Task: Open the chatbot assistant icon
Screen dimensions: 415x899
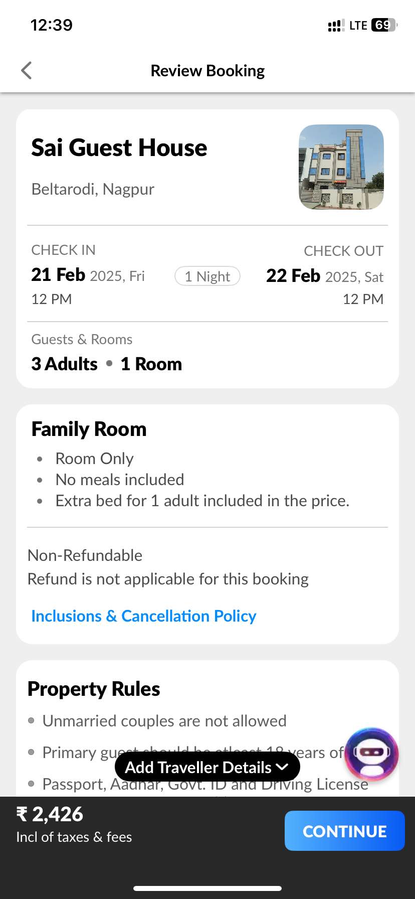Action: [371, 754]
